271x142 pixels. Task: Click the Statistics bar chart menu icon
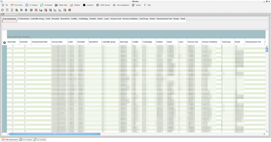click(x=71, y=5)
